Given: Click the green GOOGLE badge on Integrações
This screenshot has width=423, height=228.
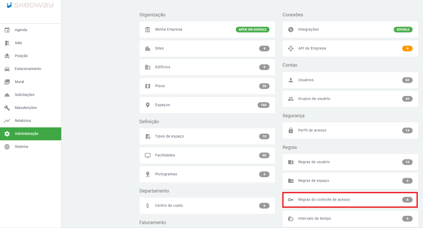Looking at the screenshot, I should click(403, 30).
